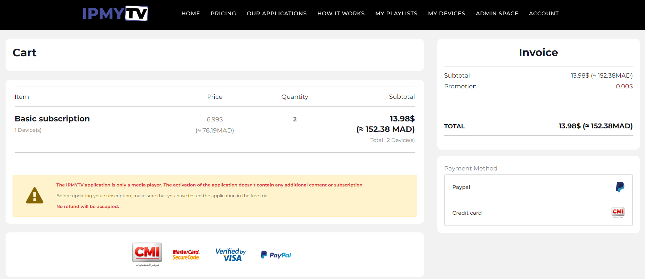Viewport: 645px width, 279px height.
Task: Click the PayPal icon in Payment Method
Action: pos(620,187)
